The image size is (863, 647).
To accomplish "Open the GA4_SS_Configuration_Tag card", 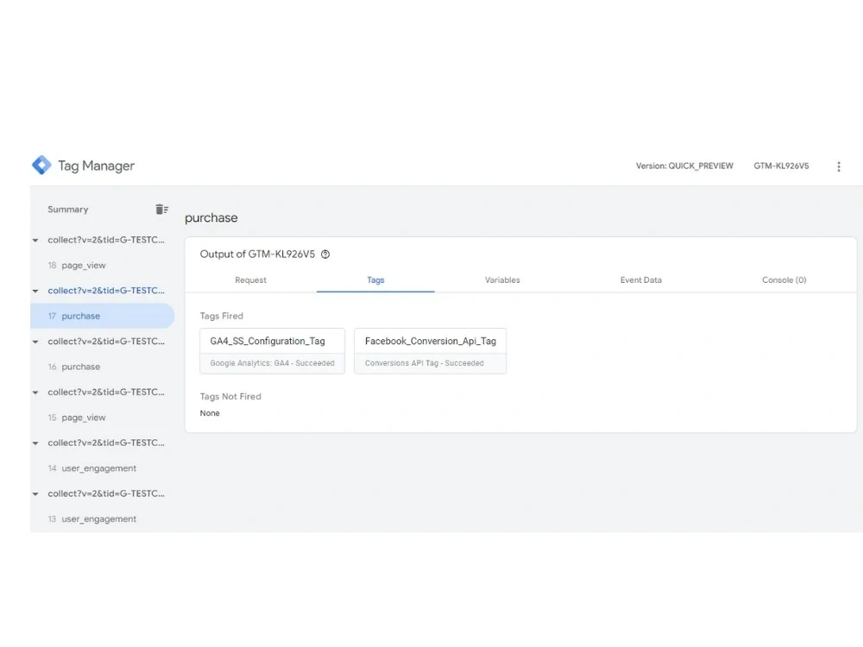I will (x=273, y=351).
